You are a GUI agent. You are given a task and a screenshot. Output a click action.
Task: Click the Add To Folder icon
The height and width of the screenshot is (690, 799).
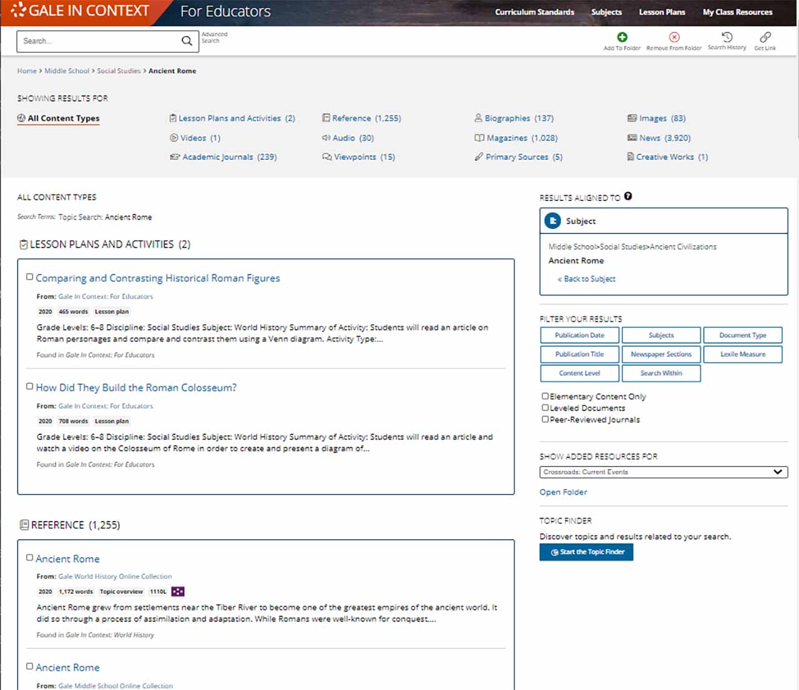pos(622,37)
